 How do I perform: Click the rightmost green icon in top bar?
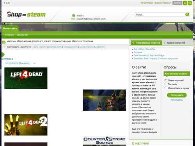pos(190,3)
